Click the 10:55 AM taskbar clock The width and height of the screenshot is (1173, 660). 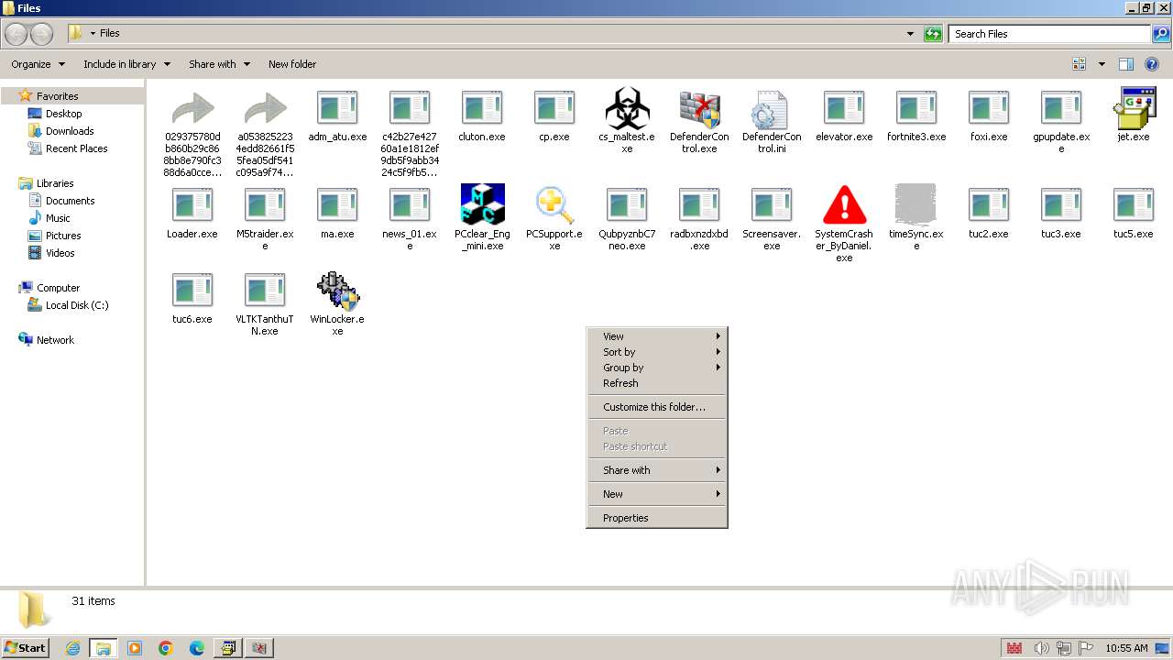(x=1126, y=648)
